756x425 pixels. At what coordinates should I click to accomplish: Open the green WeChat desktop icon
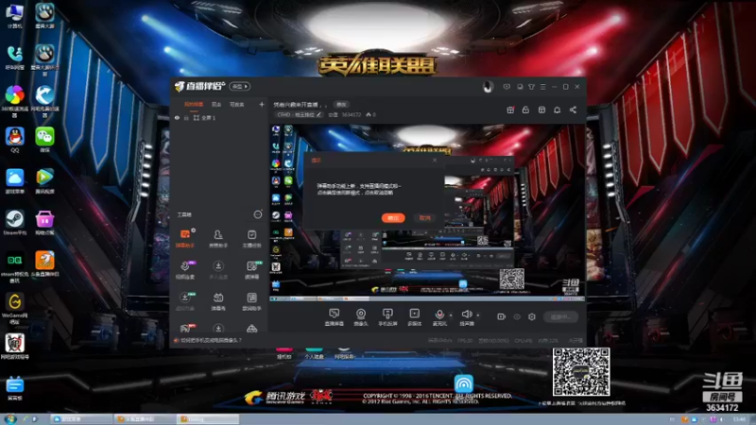click(44, 140)
